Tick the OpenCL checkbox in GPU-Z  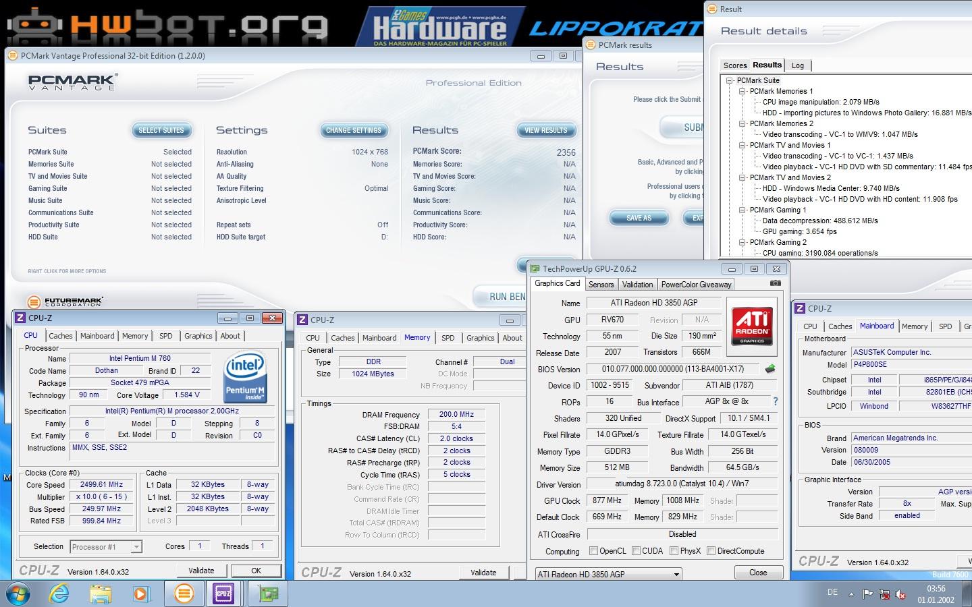coord(593,551)
